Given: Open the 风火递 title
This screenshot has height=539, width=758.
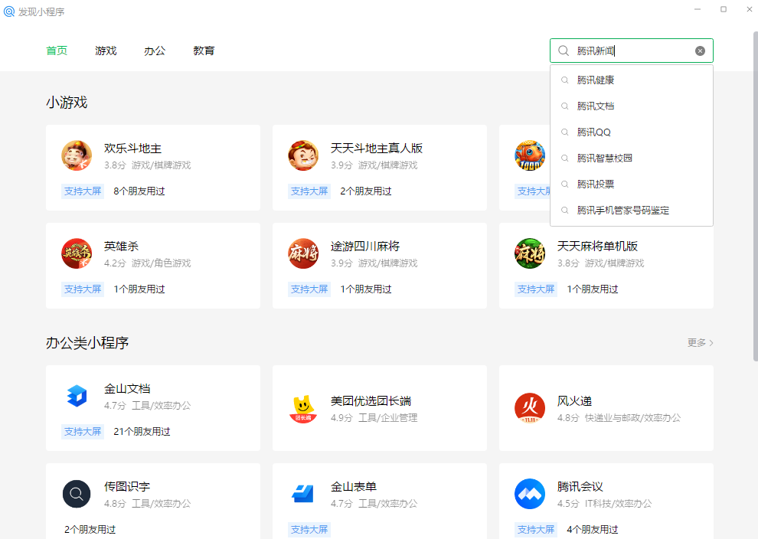Looking at the screenshot, I should tap(574, 400).
